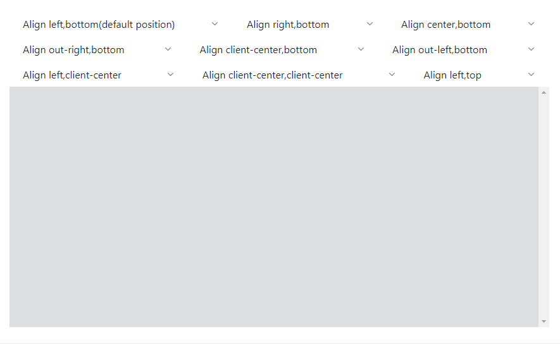Click chevron beside Align left,top
Viewport: 560px width, 348px height.
tap(531, 75)
